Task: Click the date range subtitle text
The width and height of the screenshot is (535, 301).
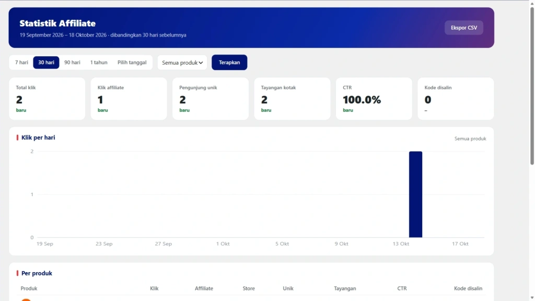Action: [103, 35]
